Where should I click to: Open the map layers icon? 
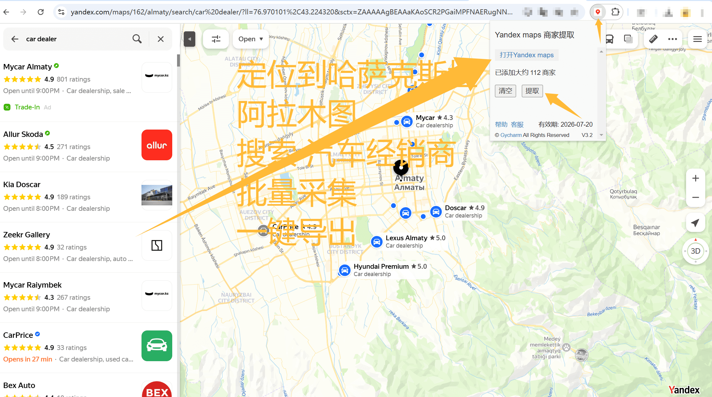click(628, 39)
